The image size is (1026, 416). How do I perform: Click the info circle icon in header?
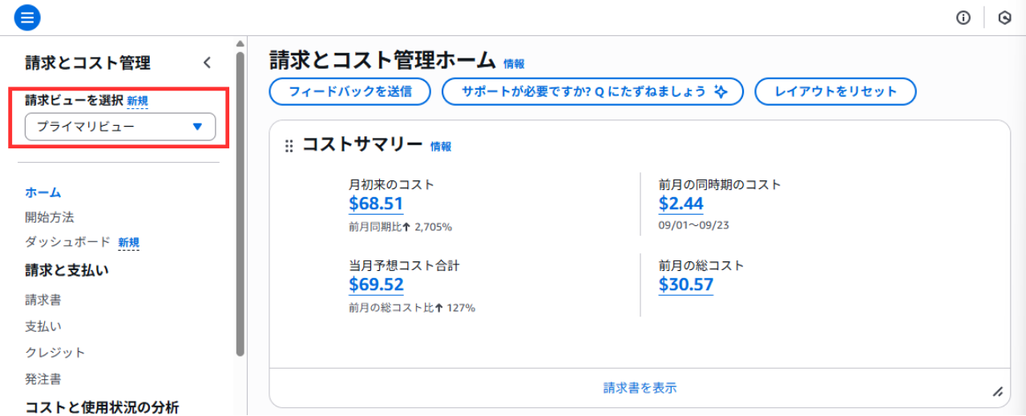click(x=963, y=18)
